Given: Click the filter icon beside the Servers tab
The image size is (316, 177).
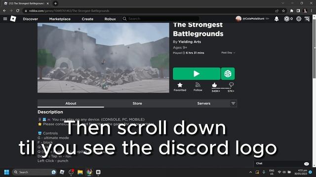Looking at the screenshot, I should pyautogui.click(x=233, y=103).
